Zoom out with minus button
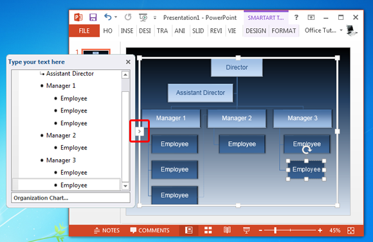The width and height of the screenshot is (373, 242). [x=260, y=230]
